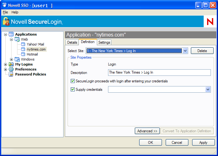218x156 pixels.
Task: Open the Select Site dropdown arrow
Action: point(185,51)
